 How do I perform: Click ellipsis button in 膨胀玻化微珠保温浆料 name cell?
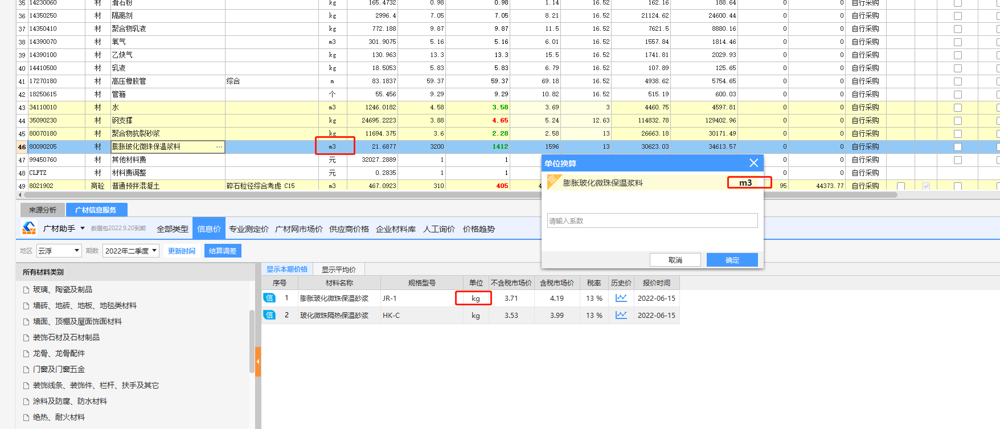(x=219, y=147)
